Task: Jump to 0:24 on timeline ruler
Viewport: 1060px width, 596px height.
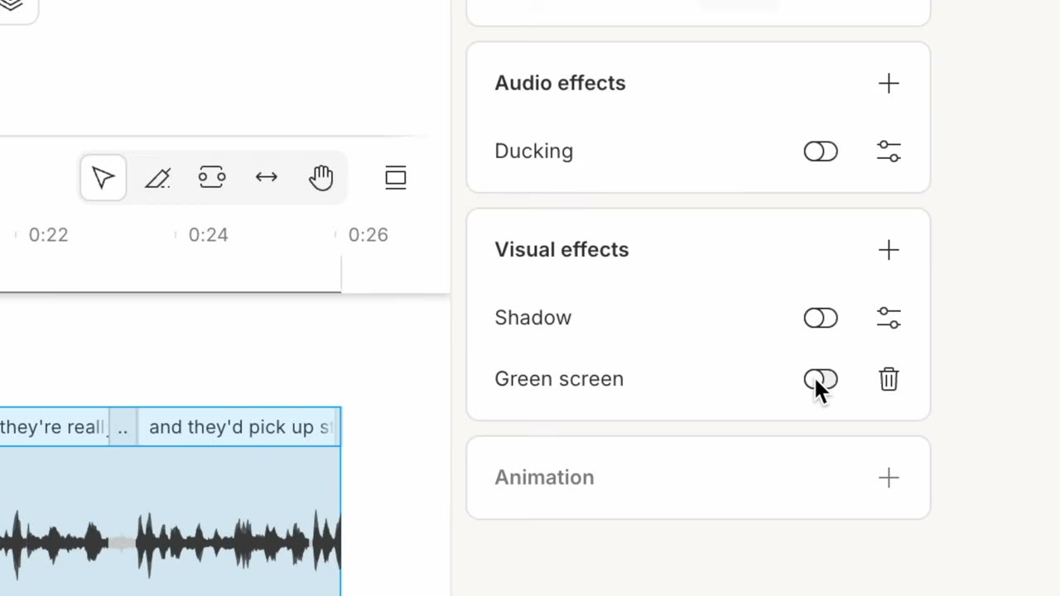Action: (208, 235)
